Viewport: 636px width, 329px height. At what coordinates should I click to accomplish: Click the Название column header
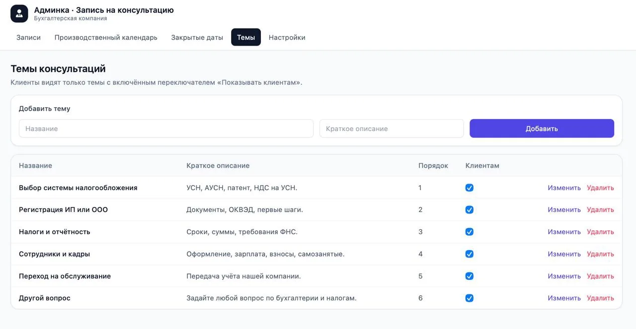click(35, 166)
